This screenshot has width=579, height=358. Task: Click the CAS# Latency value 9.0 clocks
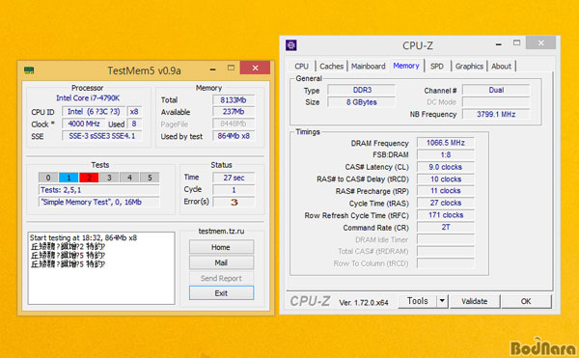point(445,167)
